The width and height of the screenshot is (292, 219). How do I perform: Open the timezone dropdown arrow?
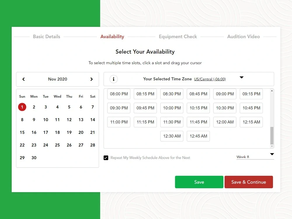pyautogui.click(x=241, y=77)
